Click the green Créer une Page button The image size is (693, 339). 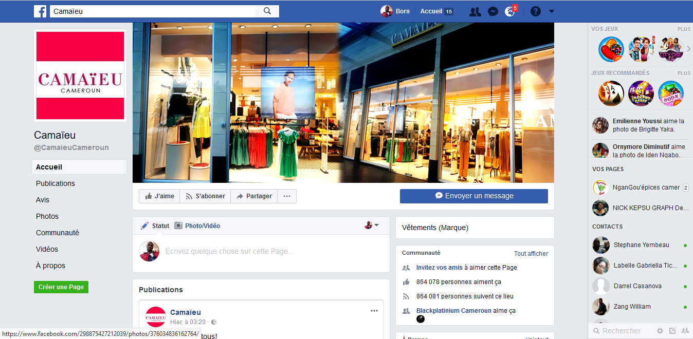click(61, 287)
